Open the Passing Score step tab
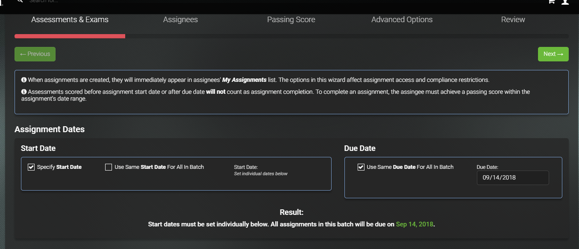 tap(291, 20)
